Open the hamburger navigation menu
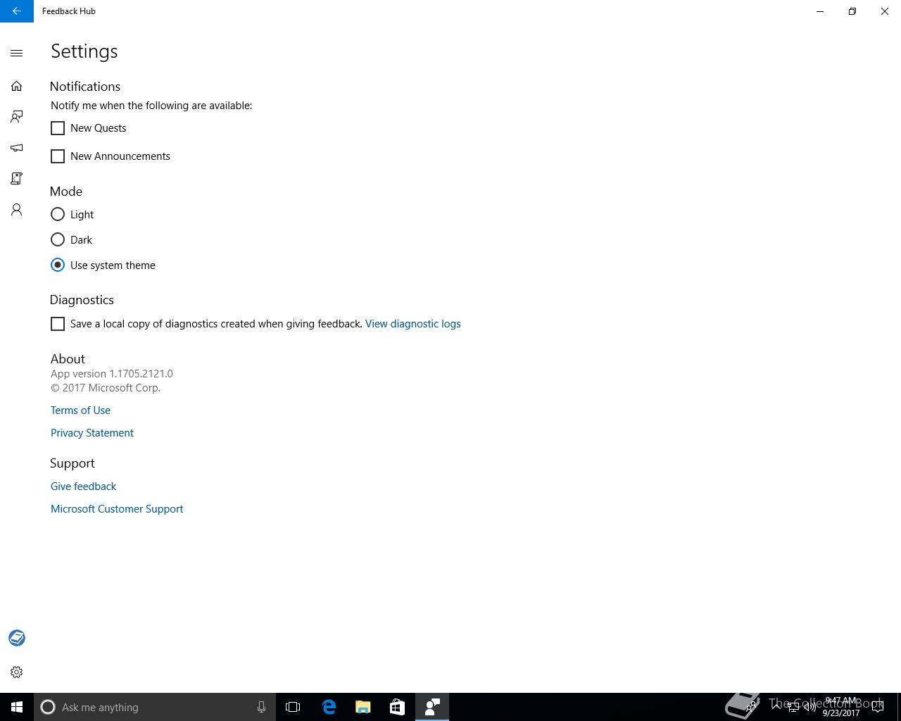The image size is (901, 721). (17, 53)
